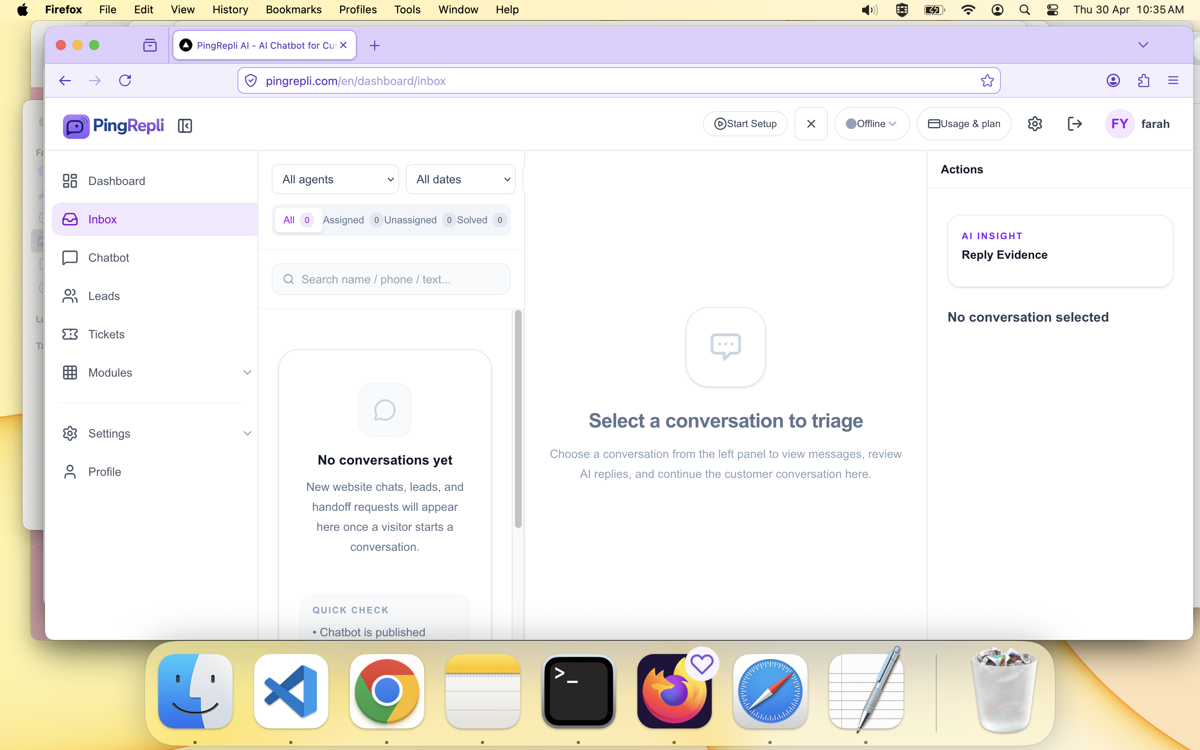Open Terminal from the Dock
Screen dimensions: 1200x750
[x=578, y=691]
